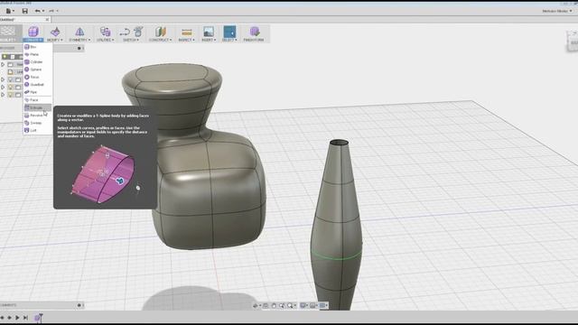Open the Sketch dropdown menu
This screenshot has height=325, width=578.
[131, 40]
